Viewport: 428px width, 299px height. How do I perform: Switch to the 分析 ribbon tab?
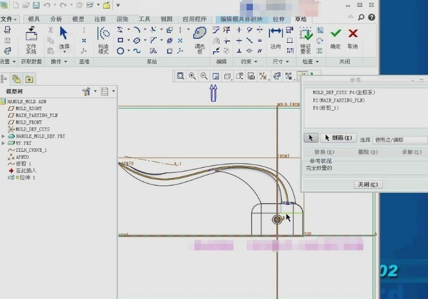pyautogui.click(x=56, y=19)
